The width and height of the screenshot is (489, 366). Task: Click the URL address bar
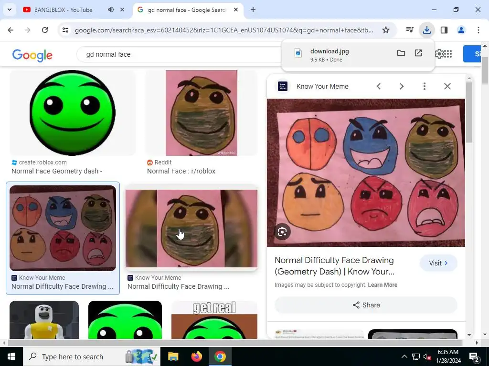coord(224,30)
